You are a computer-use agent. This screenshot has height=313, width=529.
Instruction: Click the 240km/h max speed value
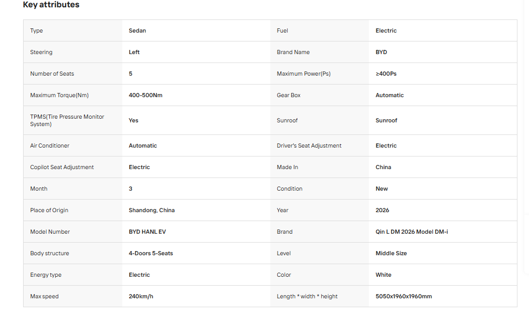[141, 296]
